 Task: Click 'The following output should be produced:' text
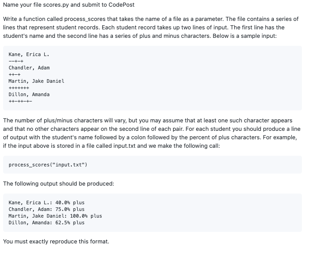[x=58, y=184]
